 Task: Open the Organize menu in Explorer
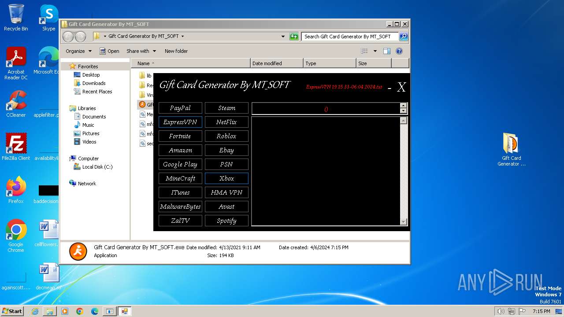point(78,51)
